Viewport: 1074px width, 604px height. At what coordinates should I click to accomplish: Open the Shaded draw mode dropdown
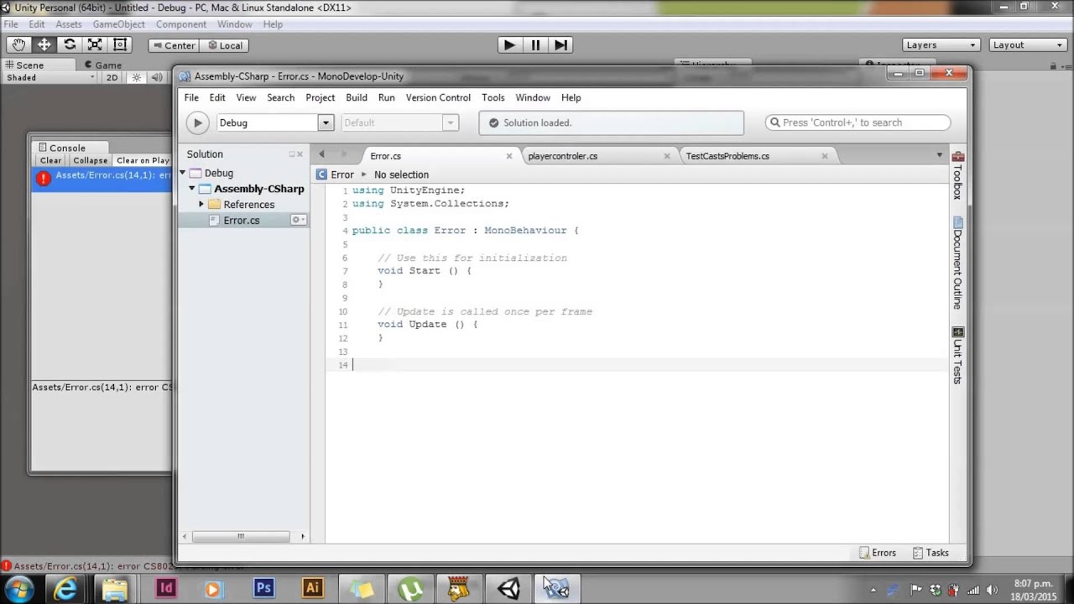(x=50, y=77)
